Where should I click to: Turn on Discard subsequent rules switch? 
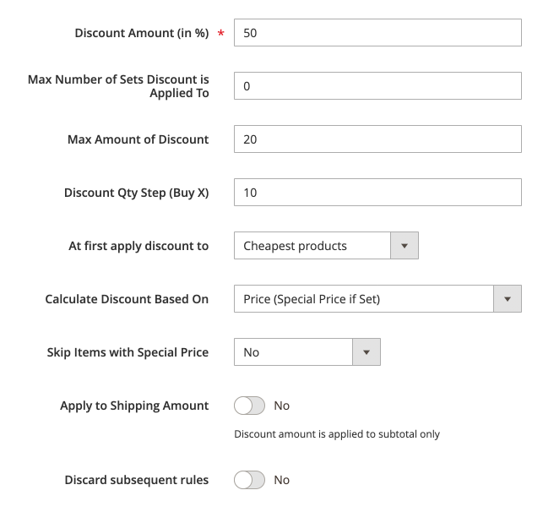pyautogui.click(x=249, y=480)
